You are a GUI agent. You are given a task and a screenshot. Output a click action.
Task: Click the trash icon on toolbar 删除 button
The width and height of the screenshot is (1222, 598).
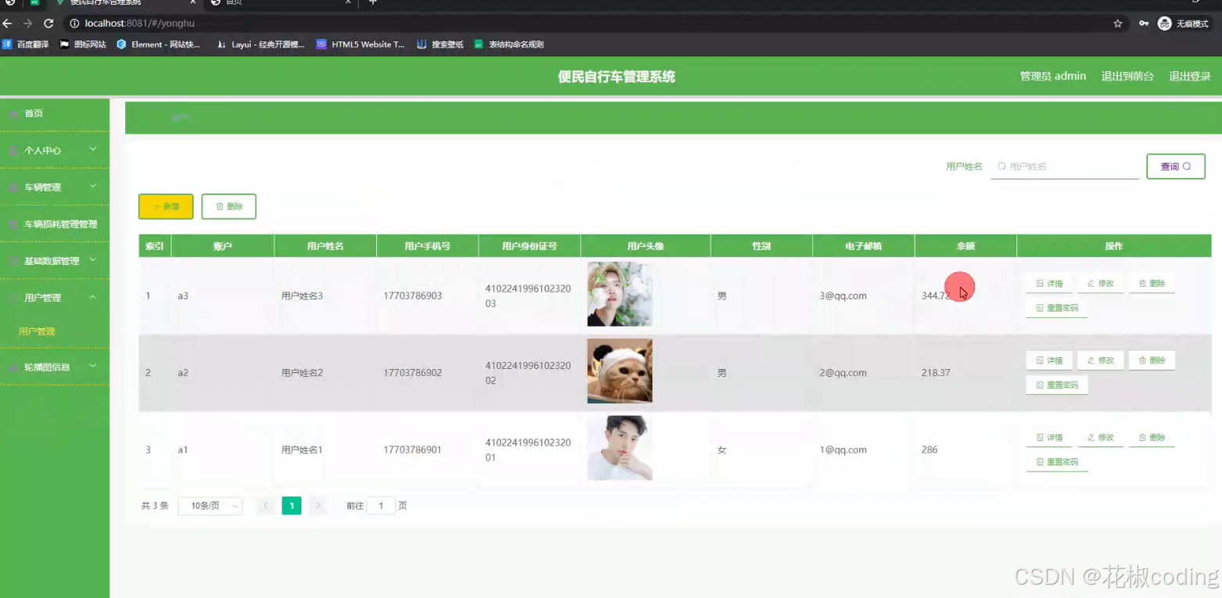(220, 206)
